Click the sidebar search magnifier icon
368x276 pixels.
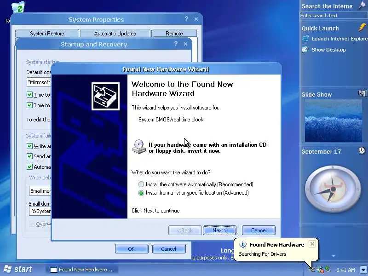click(x=362, y=6)
